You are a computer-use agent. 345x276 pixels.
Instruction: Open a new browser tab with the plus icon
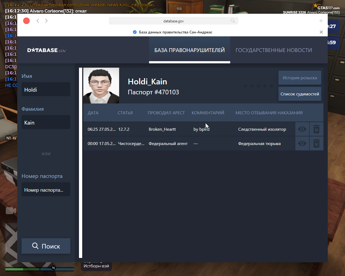[321, 20]
